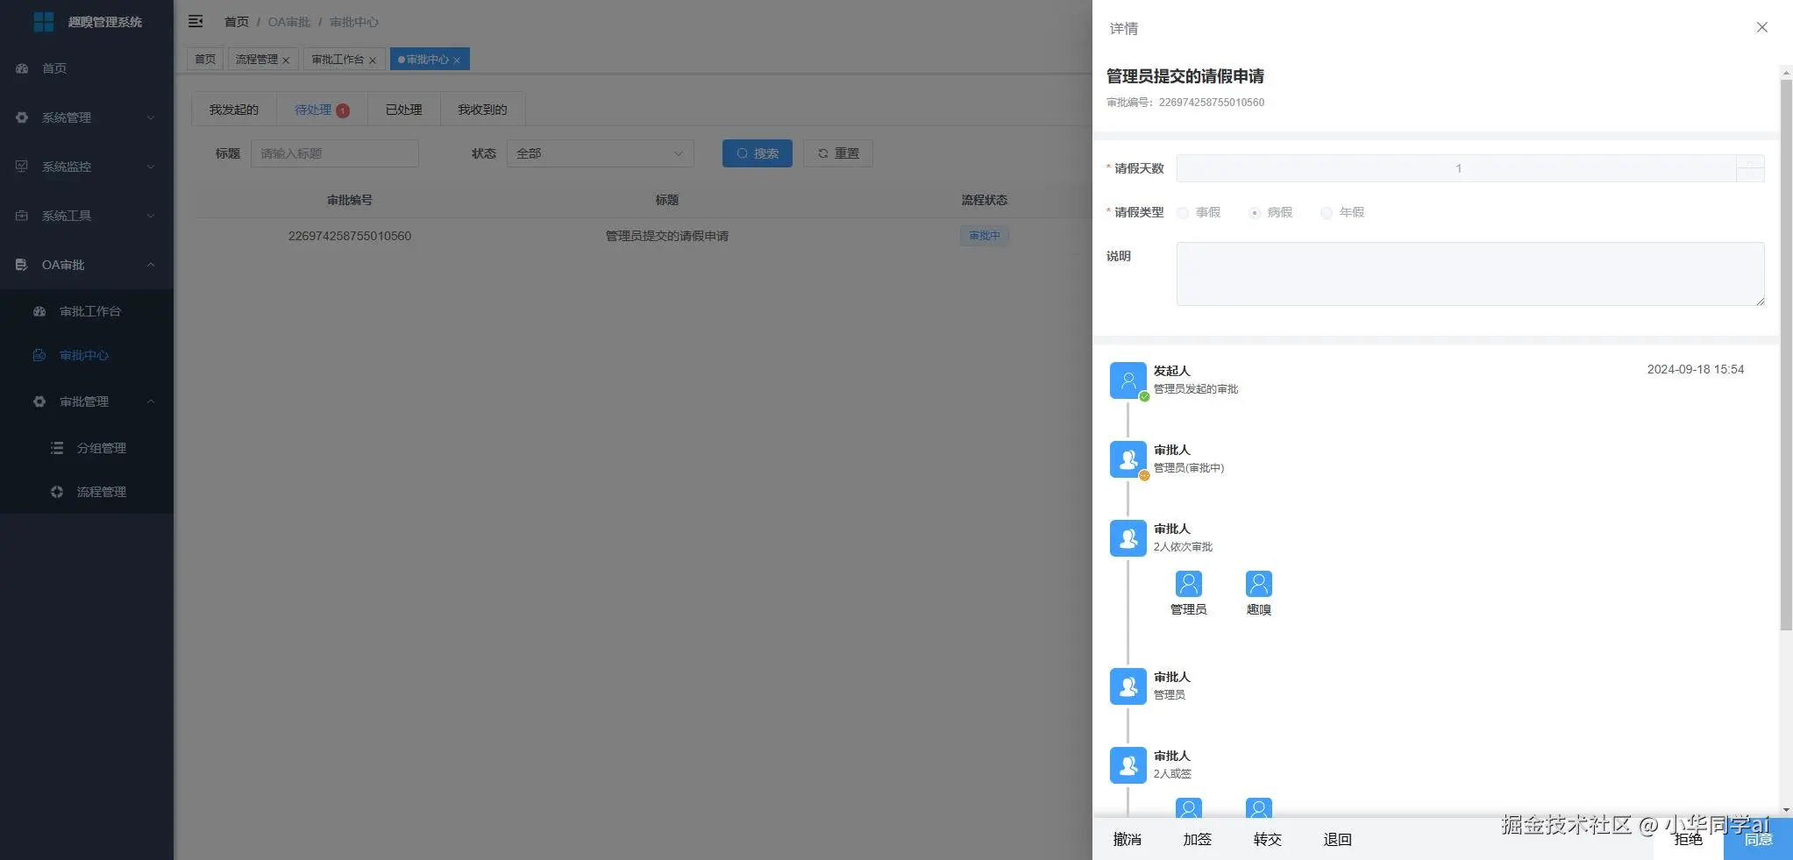1793x860 pixels.
Task: Click the 发起人 avatar icon in timeline
Action: (x=1128, y=380)
